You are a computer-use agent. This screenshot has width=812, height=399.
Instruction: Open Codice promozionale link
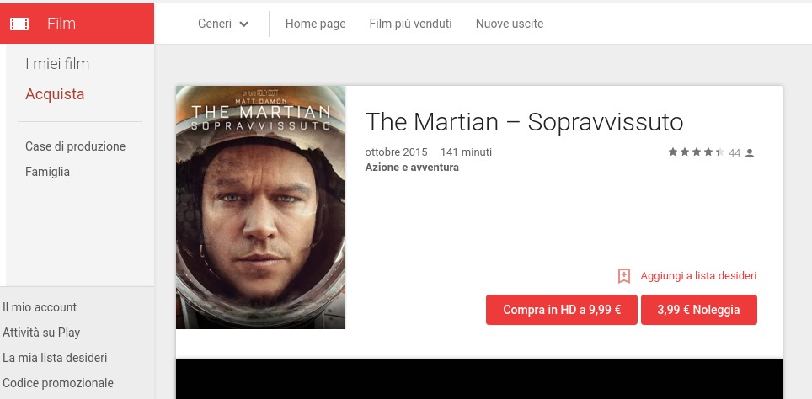point(58,384)
